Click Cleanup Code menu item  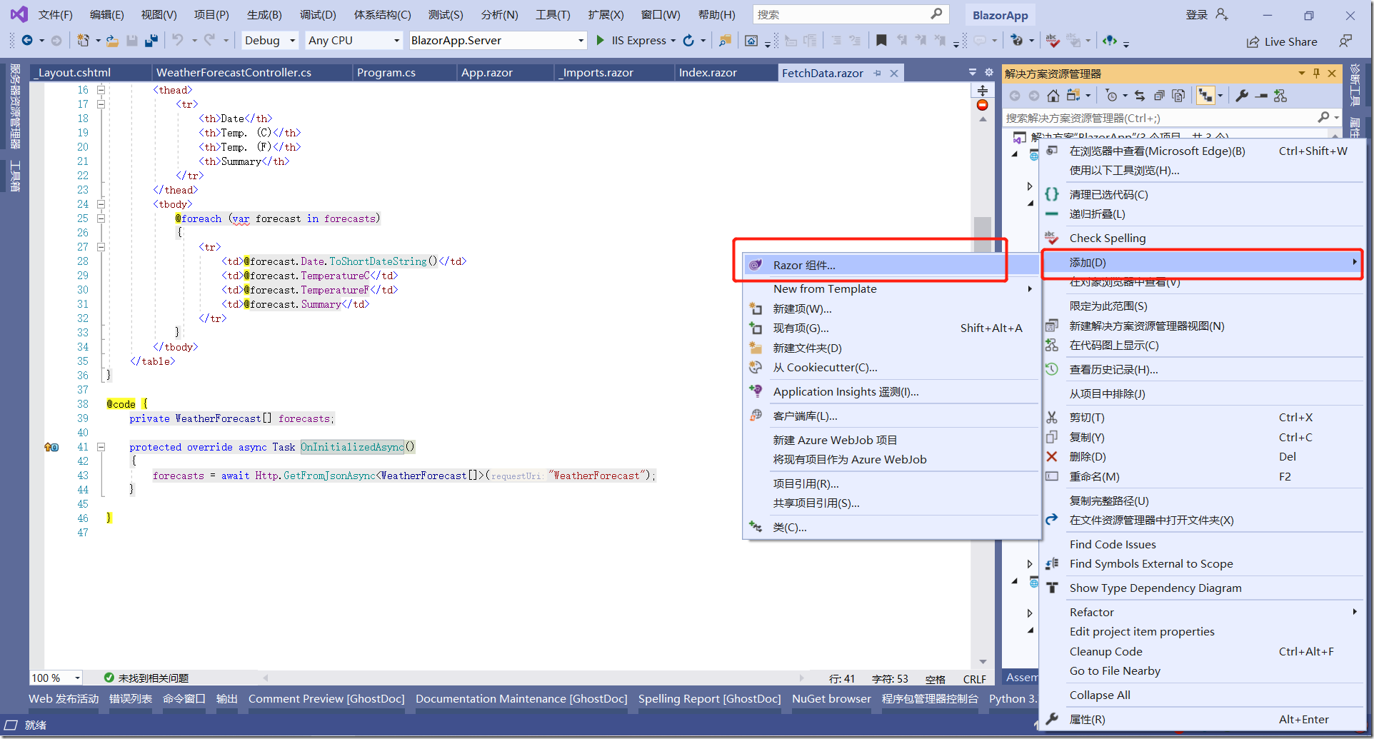pyautogui.click(x=1203, y=651)
